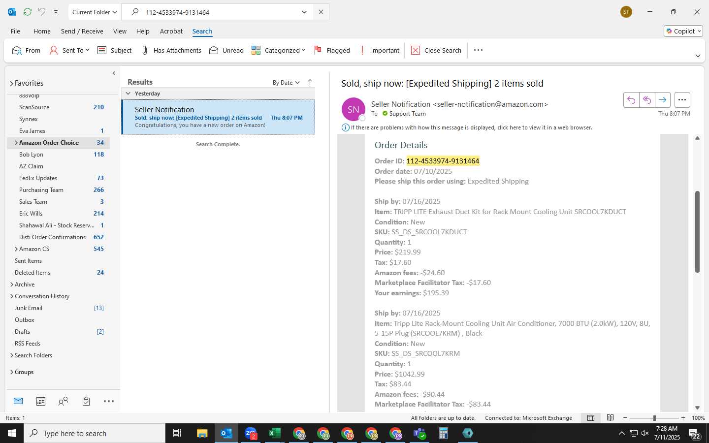
Task: Open the Acrobat tab
Action: pyautogui.click(x=171, y=31)
